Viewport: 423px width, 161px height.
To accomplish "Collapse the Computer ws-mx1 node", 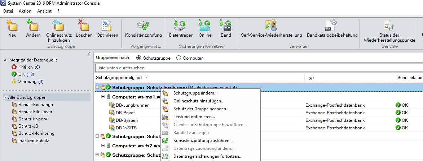I will pyautogui.click(x=103, y=96).
